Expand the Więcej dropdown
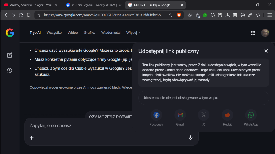Screen dimensions: 275x154 [x=133, y=33]
